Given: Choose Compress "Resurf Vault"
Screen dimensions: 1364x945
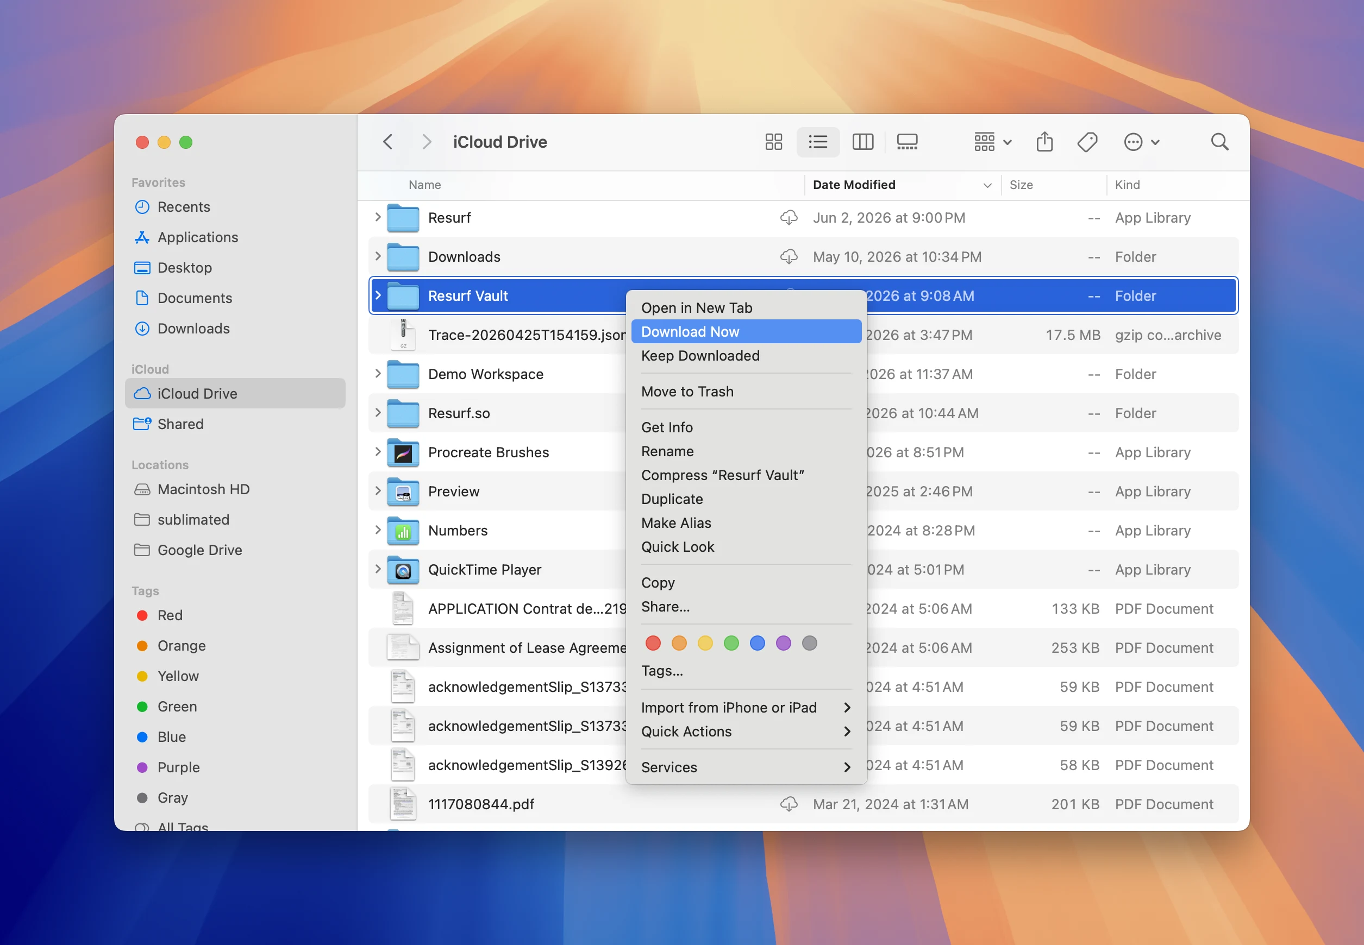Looking at the screenshot, I should point(747,475).
